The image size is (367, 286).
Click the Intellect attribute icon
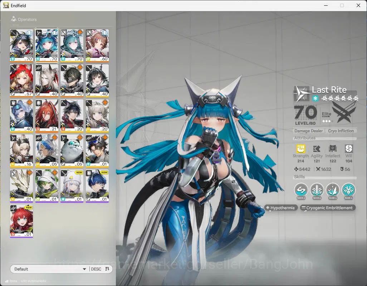[x=333, y=148]
